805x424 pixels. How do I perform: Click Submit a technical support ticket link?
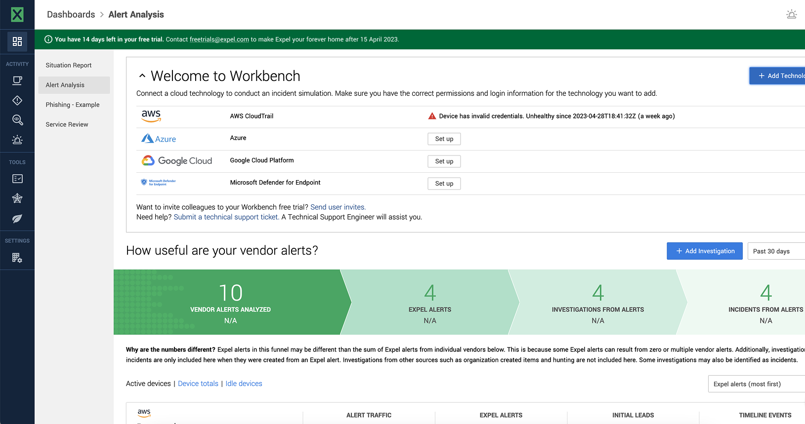[226, 217]
